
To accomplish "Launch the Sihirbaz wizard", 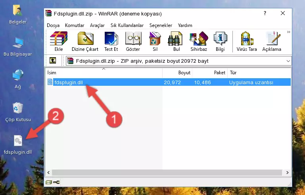I will pyautogui.click(x=199, y=41).
